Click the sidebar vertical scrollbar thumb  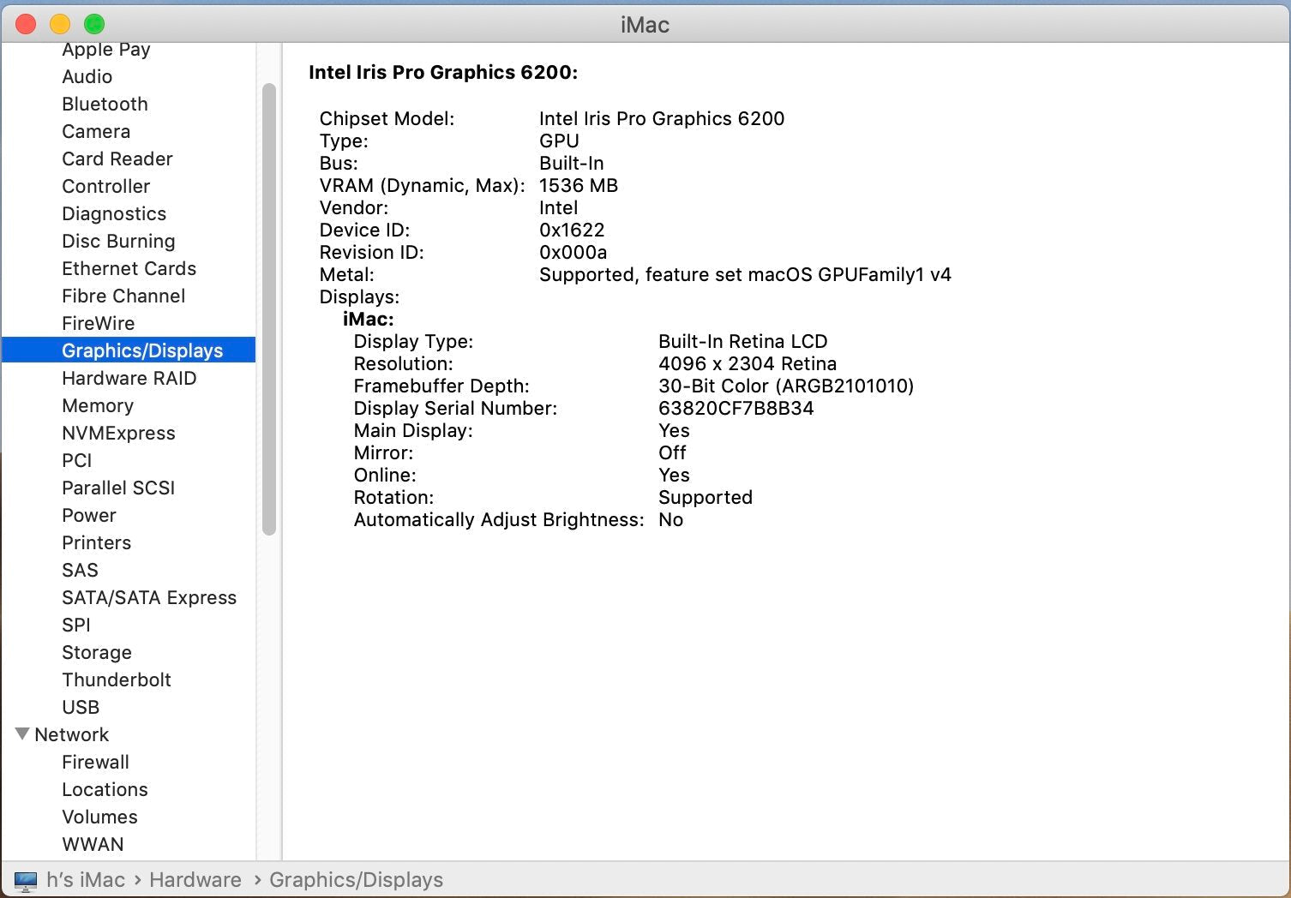pyautogui.click(x=269, y=308)
